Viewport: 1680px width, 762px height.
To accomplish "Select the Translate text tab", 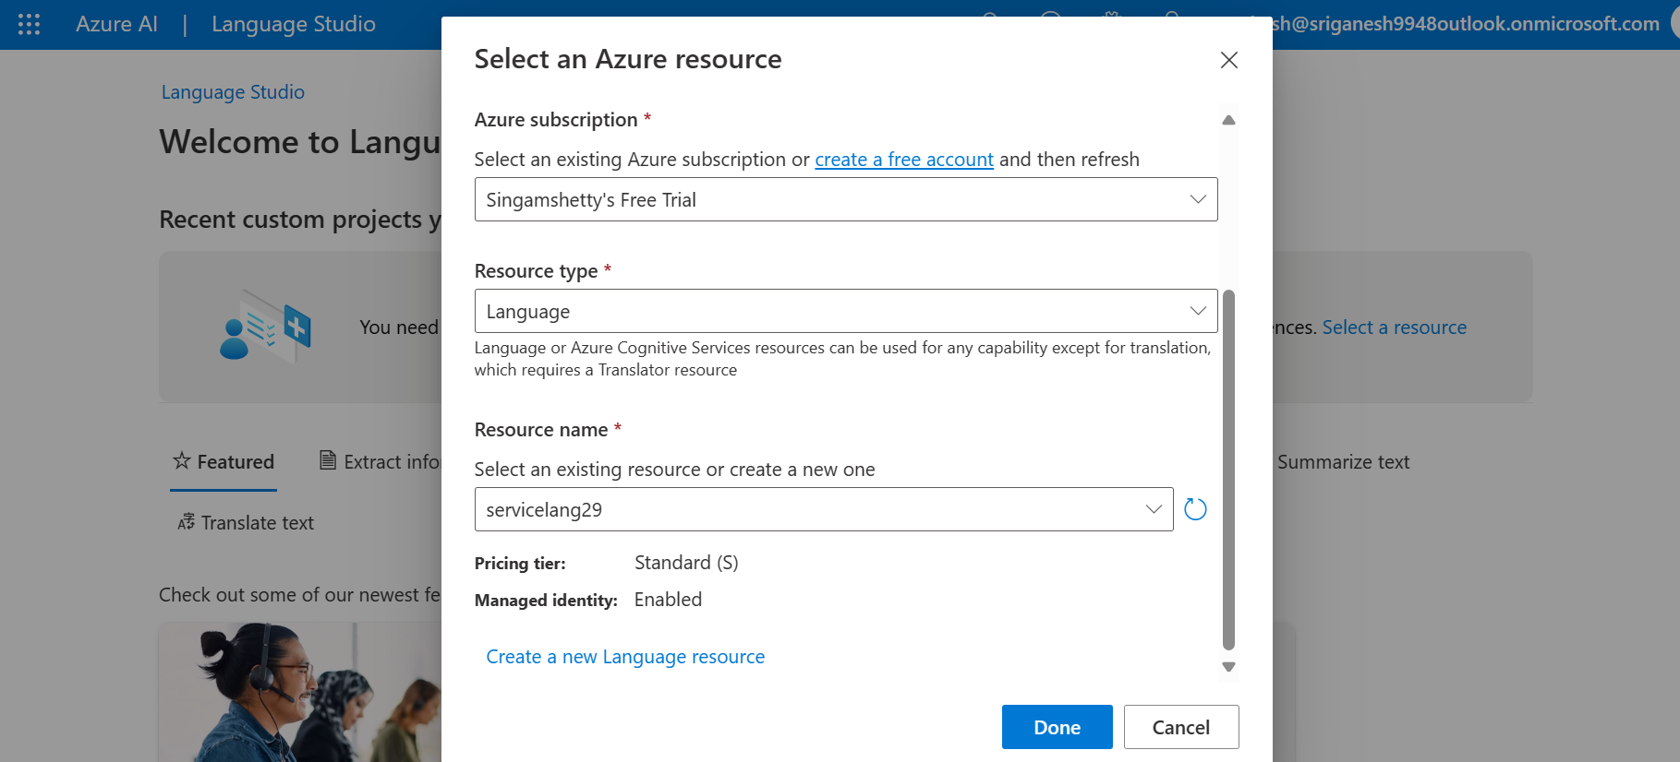I will (246, 523).
